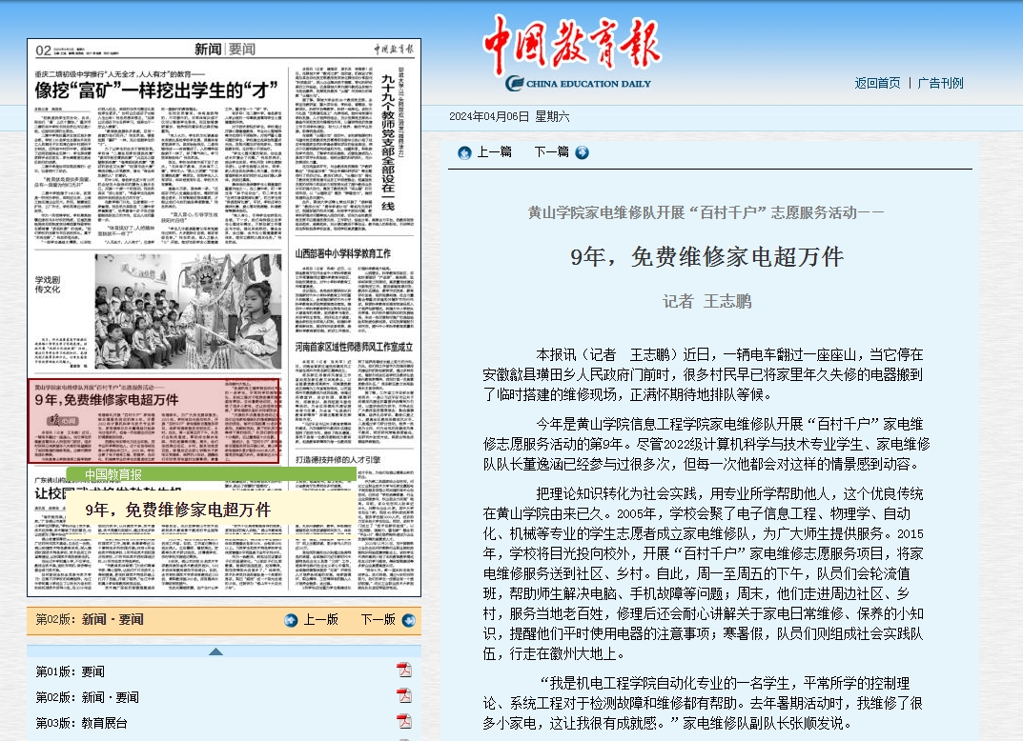
Task: Click the 山西部署中小学科学教育工作 article area
Action: point(355,292)
